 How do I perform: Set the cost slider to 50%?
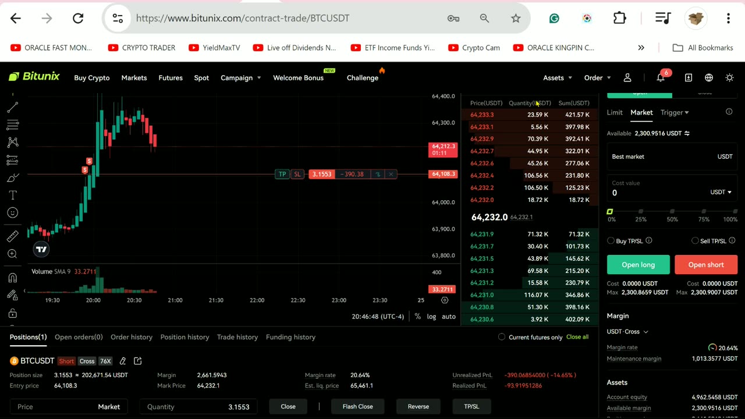672,212
